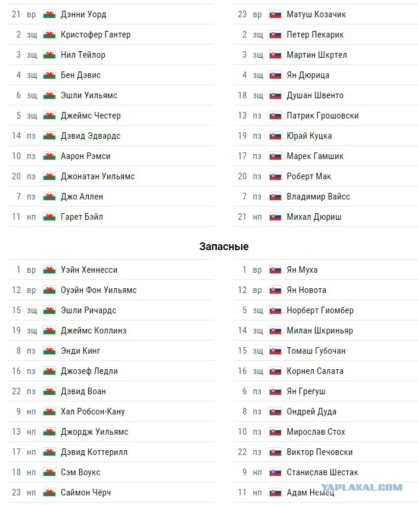The image size is (418, 505).
Task: Click the Wales flag beside Гарет Бэйл
Action: (x=49, y=217)
